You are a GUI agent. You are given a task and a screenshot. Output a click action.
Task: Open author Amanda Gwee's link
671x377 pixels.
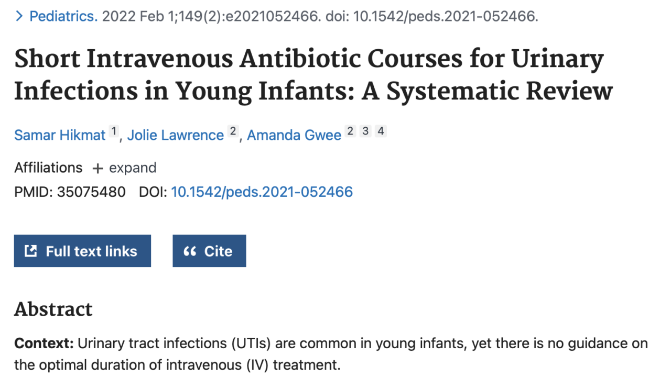coord(294,135)
